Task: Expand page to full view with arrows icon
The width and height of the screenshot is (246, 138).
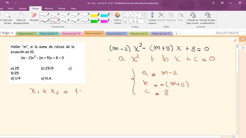Action: (x=235, y=40)
